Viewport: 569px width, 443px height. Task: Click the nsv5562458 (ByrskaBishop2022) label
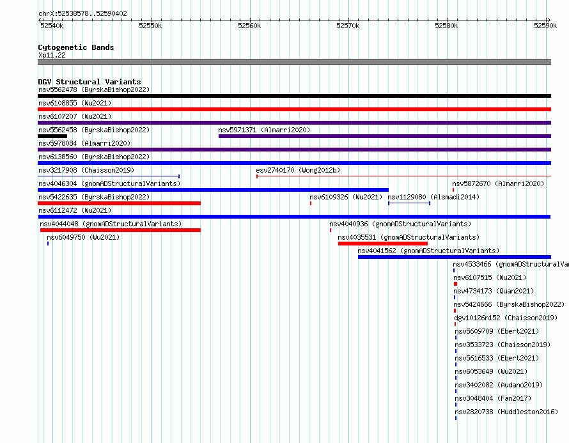94,130
